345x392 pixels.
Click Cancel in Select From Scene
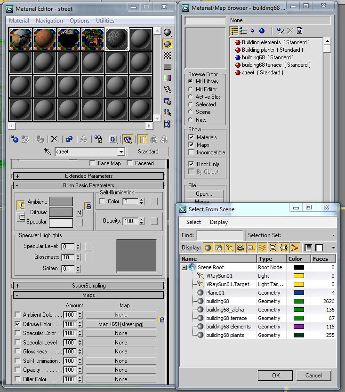[x=313, y=375]
